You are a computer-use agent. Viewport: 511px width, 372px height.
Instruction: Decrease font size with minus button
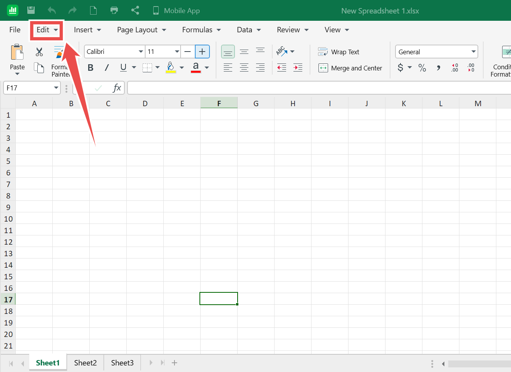[x=188, y=52]
